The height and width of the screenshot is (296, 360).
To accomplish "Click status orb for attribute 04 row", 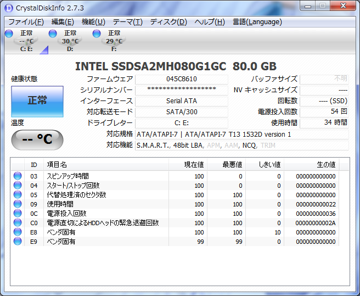I will (18, 185).
